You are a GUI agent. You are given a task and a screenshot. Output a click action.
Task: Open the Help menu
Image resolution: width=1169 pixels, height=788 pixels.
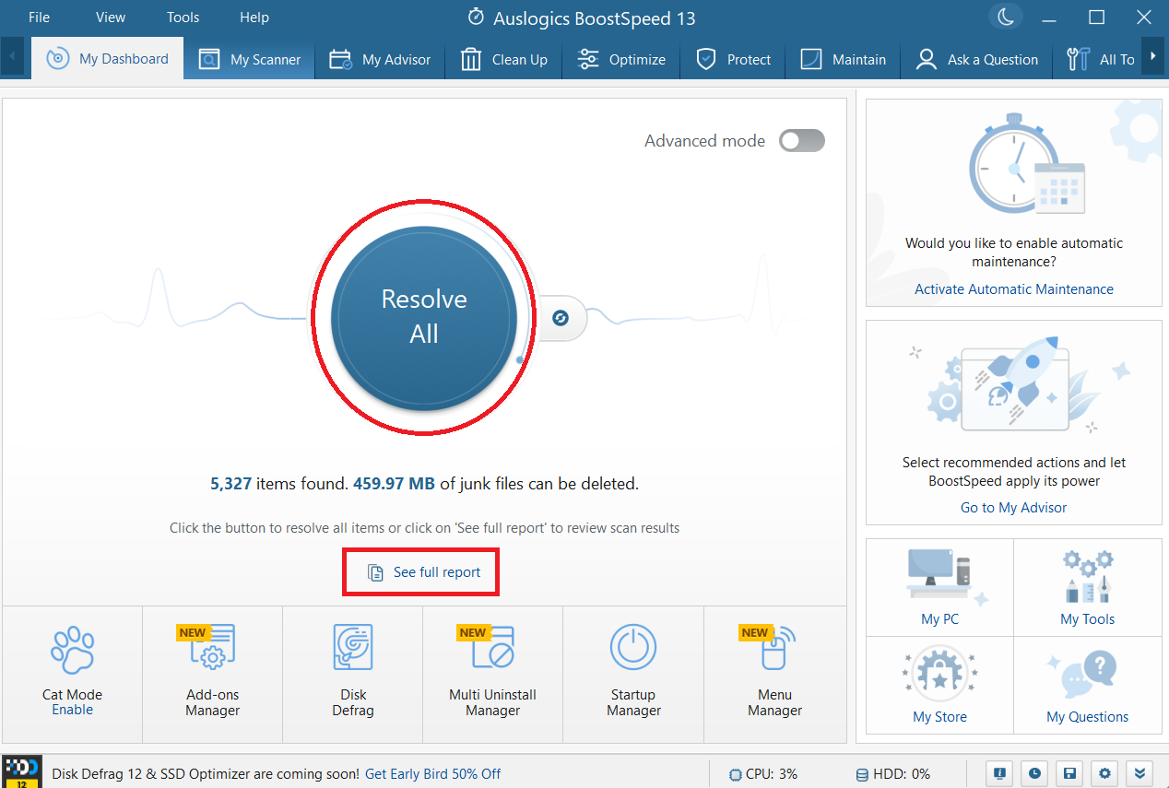click(254, 18)
